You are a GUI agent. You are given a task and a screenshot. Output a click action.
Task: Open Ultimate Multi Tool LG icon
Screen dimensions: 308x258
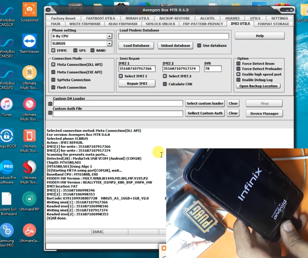29,109
